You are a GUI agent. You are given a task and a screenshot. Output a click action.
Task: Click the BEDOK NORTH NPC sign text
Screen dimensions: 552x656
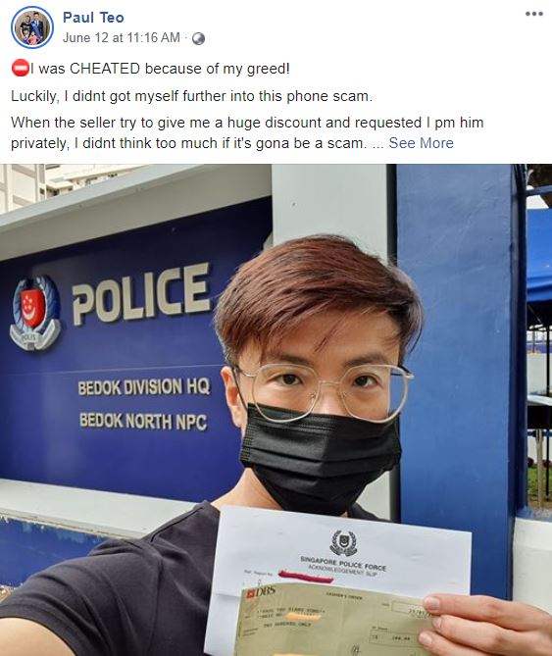pyautogui.click(x=143, y=421)
